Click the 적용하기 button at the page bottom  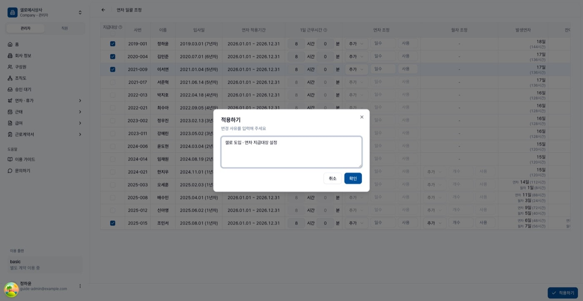[x=563, y=293]
